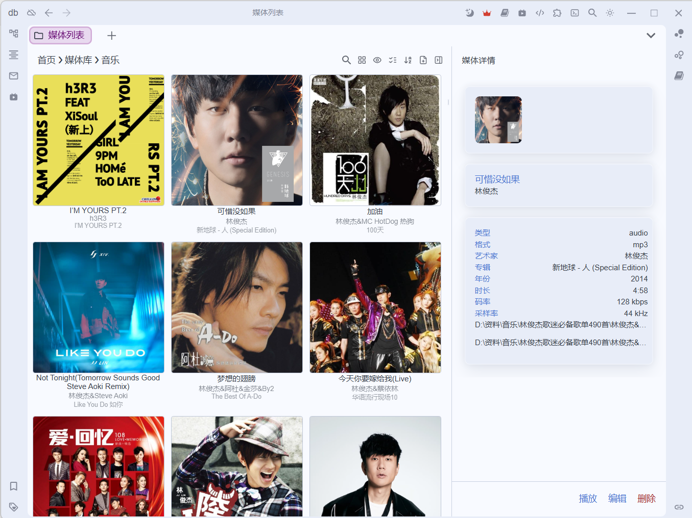Open the puzzle-piece plugins icon
The image size is (692, 518).
click(x=557, y=13)
